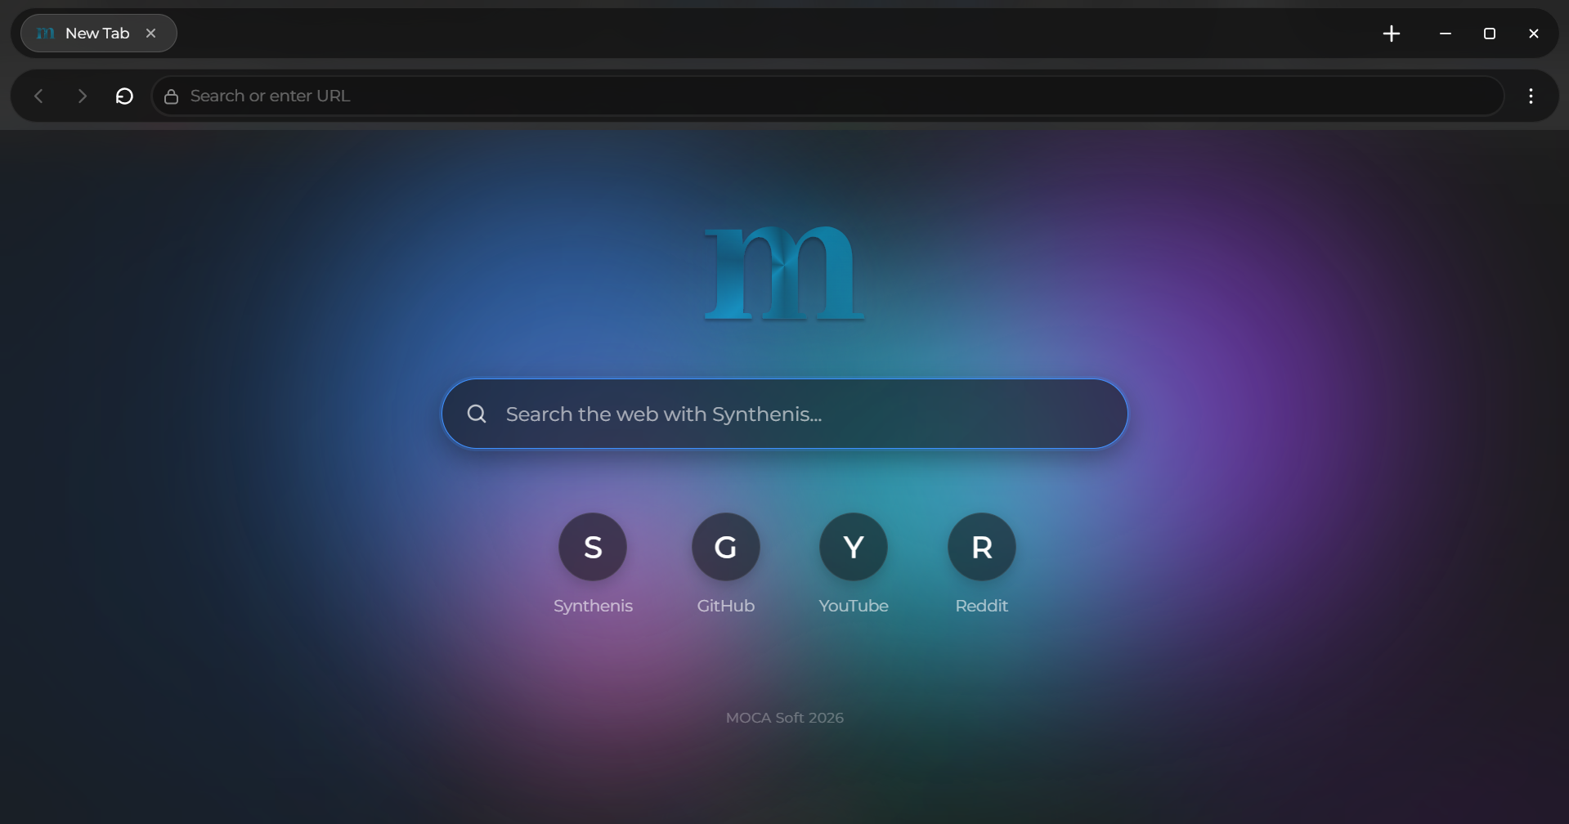Click the reload page icon
Viewport: 1569px width, 824px height.
pyautogui.click(x=123, y=96)
